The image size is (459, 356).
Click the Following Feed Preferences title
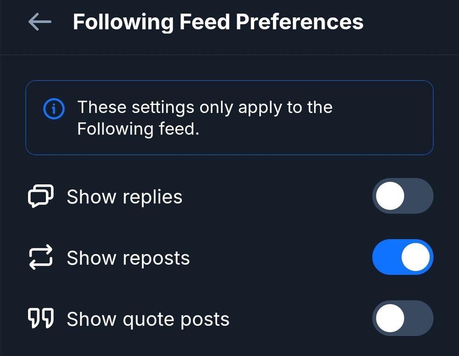(218, 21)
